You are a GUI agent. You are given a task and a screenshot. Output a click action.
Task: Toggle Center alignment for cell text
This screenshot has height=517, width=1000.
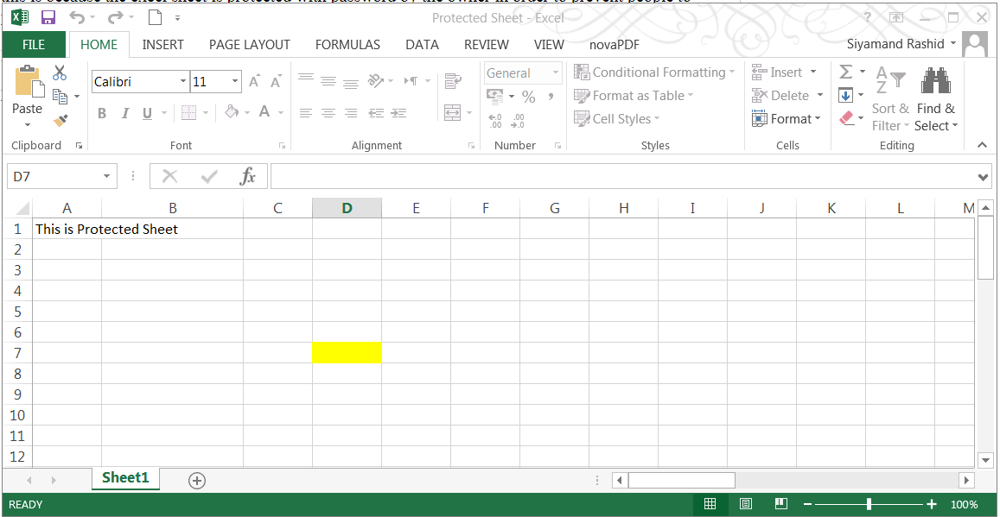[x=328, y=113]
